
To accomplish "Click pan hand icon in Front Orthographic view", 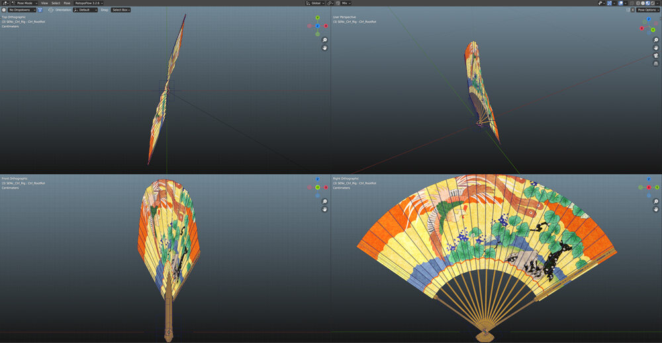I will point(324,209).
